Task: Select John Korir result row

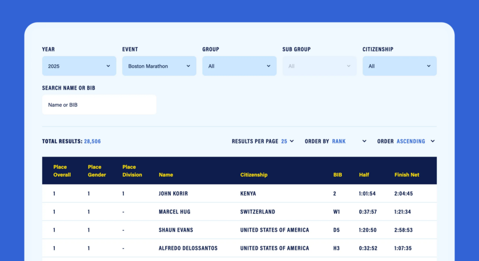Action: pos(174,193)
